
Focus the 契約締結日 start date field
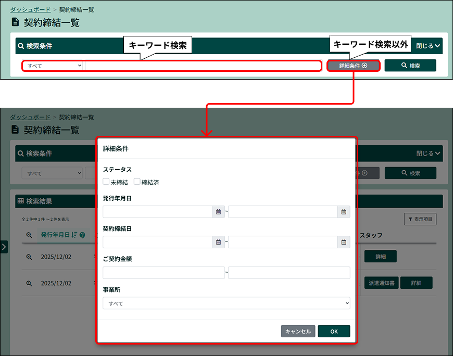point(157,242)
